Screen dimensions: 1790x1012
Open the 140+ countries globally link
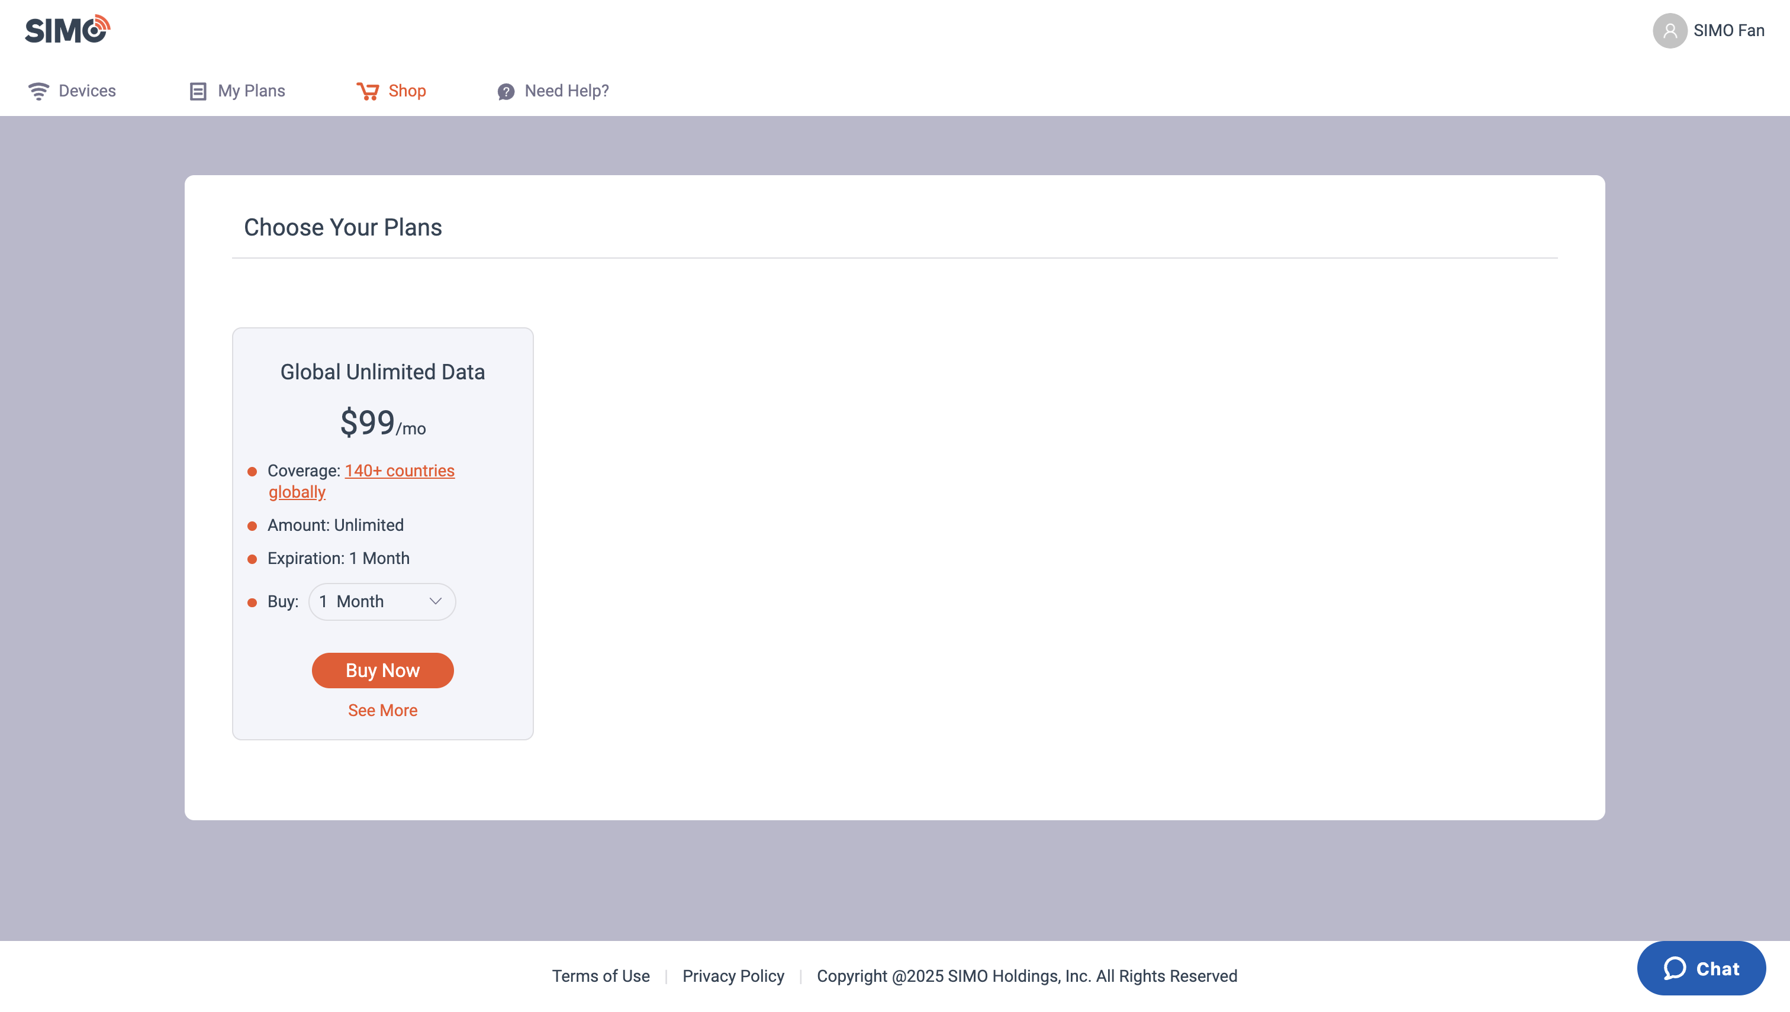362,481
